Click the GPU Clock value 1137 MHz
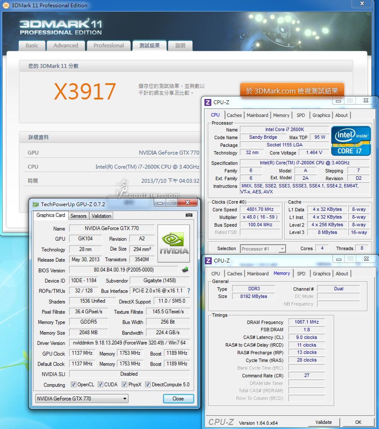The image size is (379, 429). (82, 353)
